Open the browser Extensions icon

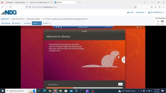click(160, 7)
